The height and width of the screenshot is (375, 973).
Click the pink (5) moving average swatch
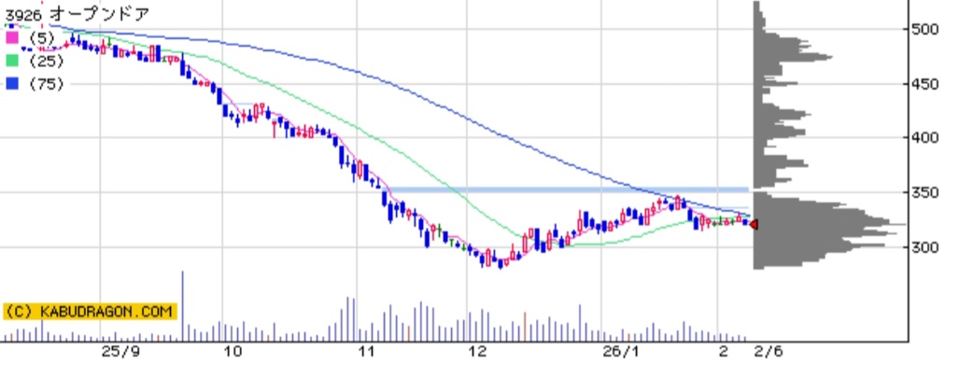12,37
